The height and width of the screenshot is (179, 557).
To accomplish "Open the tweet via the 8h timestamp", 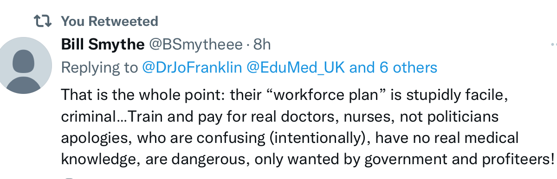I will [262, 44].
